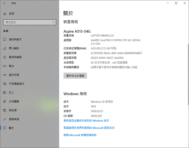This screenshot has width=189, height=148.
Task: Click OS build 18362.207
Action: (x=96, y=116)
